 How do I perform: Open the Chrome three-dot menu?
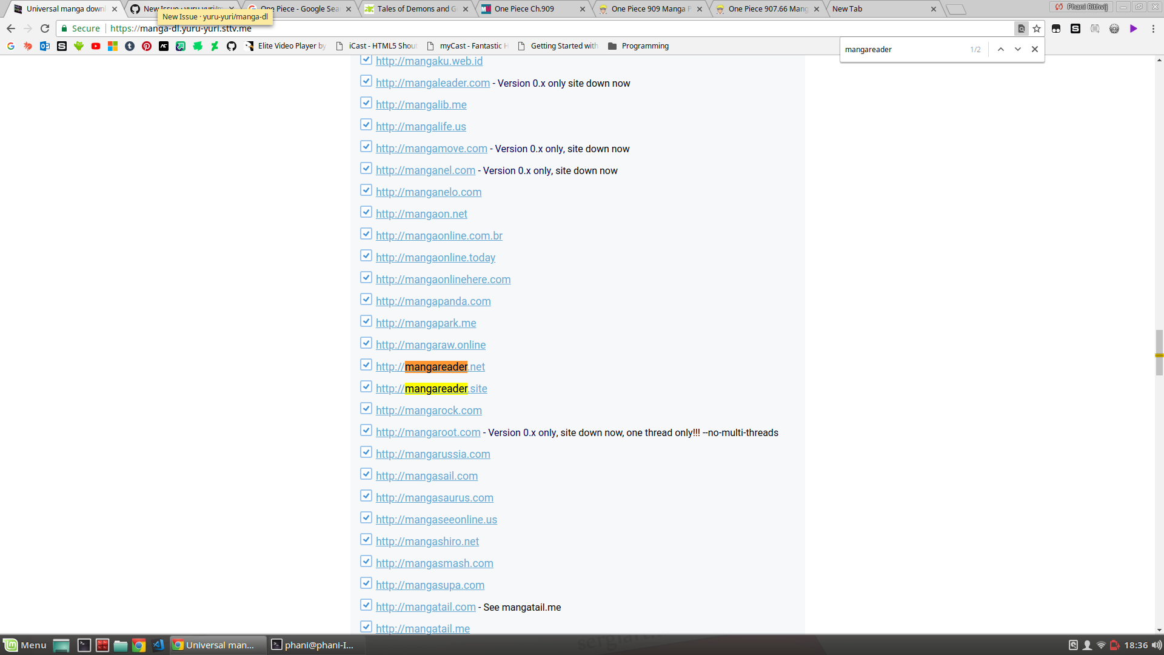click(x=1153, y=29)
